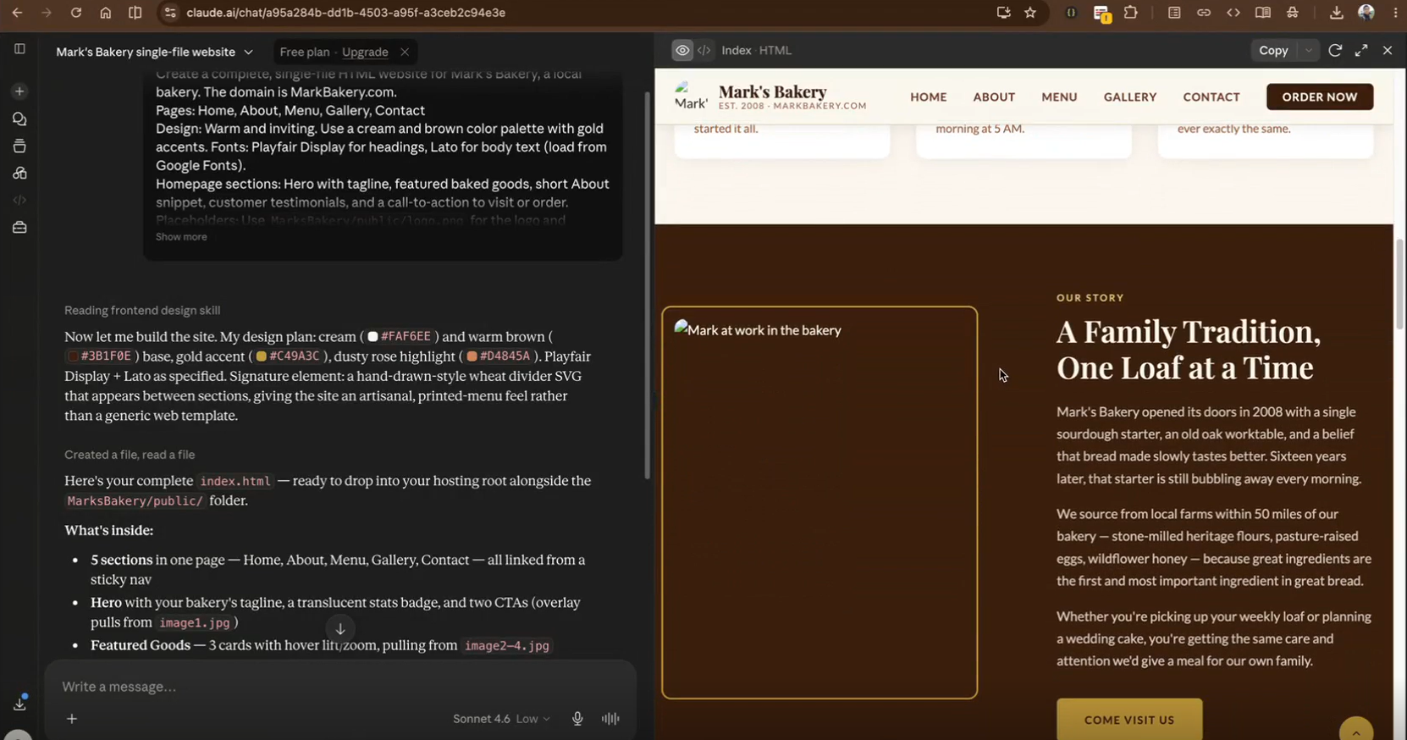Click the 'Mark at work in the bakery' image
Image resolution: width=1407 pixels, height=740 pixels.
[x=819, y=503]
